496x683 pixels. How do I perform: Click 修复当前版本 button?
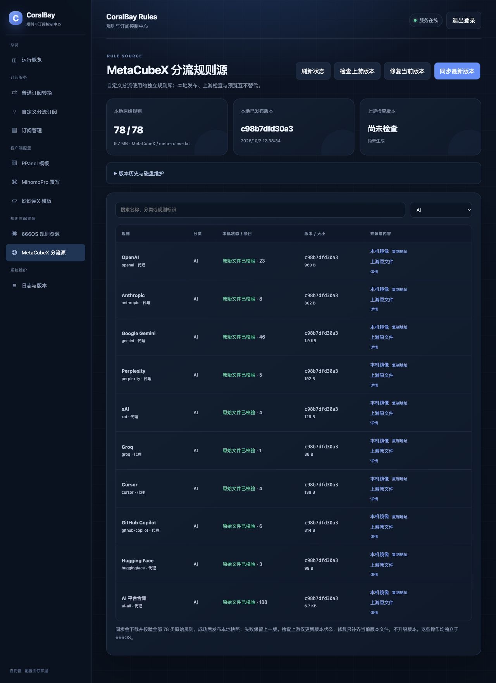pos(407,71)
